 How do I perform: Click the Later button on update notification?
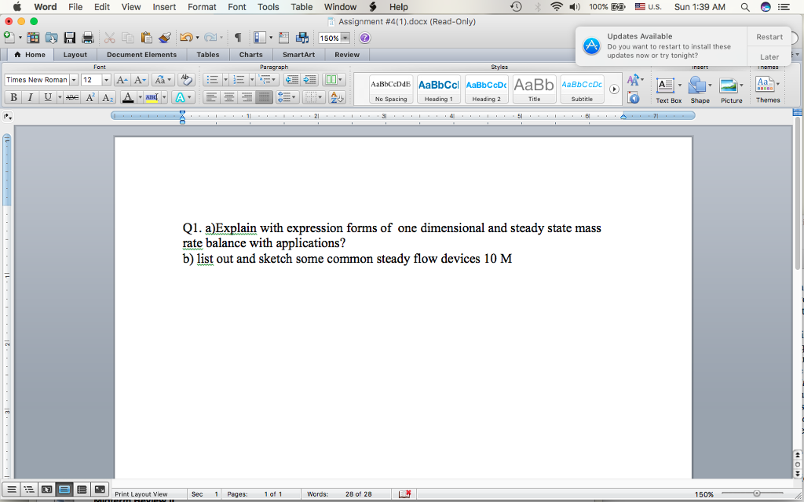tap(769, 56)
